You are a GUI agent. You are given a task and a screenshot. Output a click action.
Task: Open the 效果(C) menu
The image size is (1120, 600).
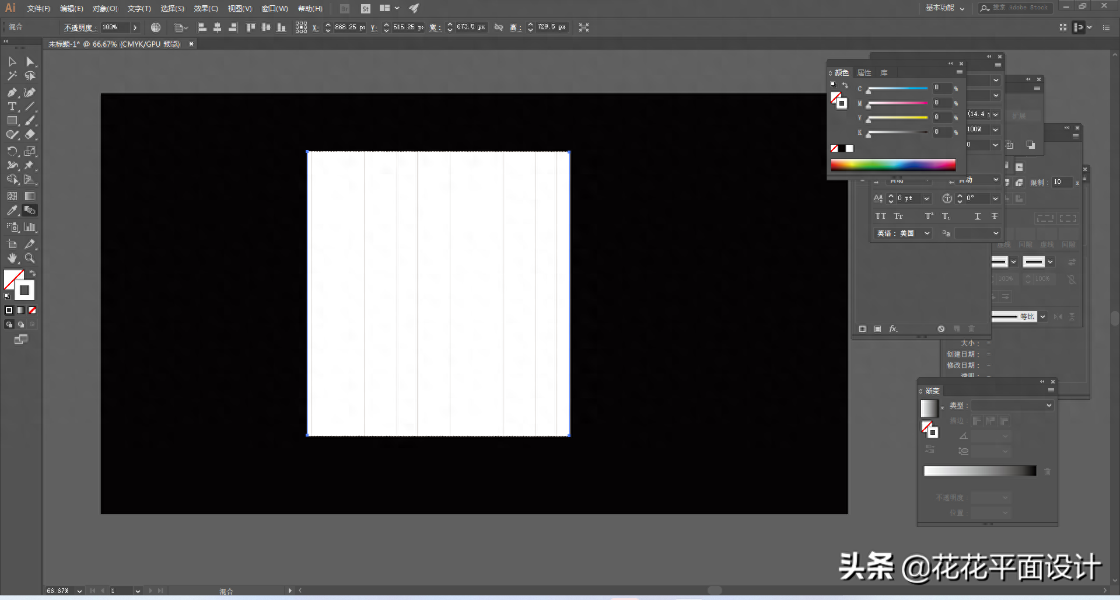pyautogui.click(x=205, y=9)
